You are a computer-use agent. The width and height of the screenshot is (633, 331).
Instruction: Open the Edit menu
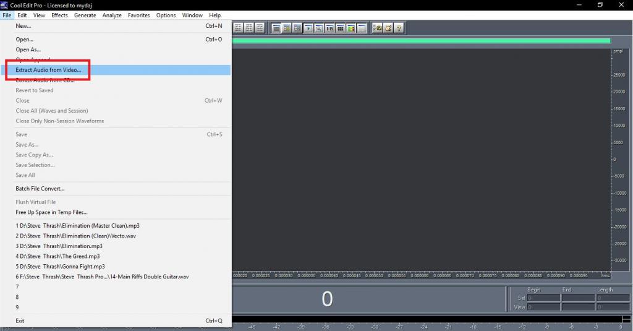(22, 15)
